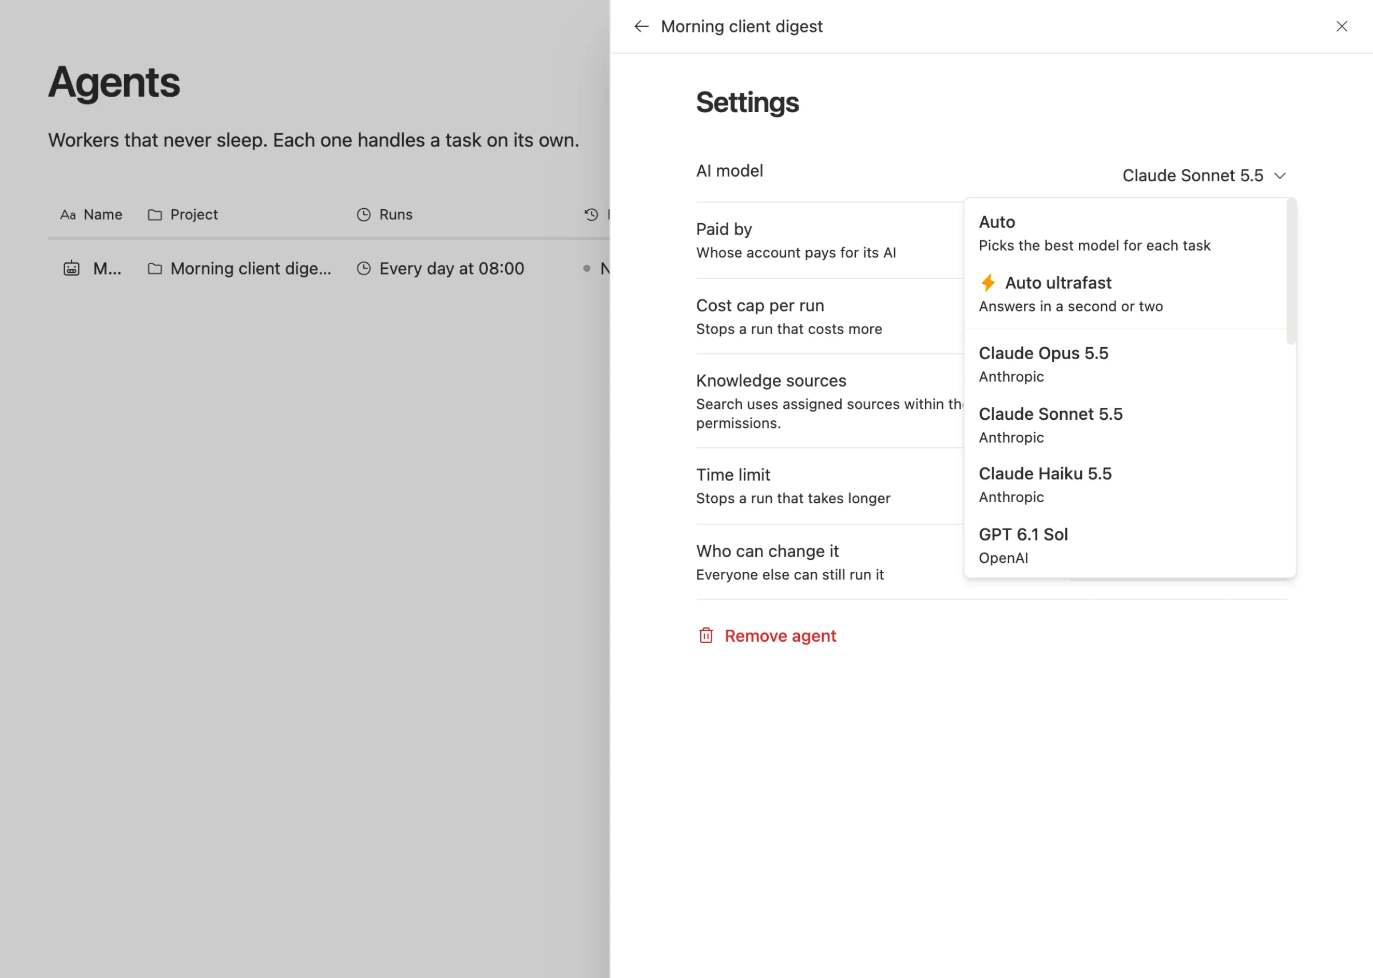The image size is (1373, 978).
Task: Click the Paid by setting label
Action: point(724,229)
